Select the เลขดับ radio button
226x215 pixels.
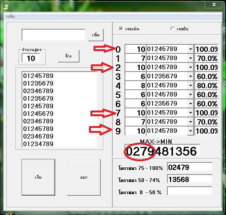[x=172, y=29]
